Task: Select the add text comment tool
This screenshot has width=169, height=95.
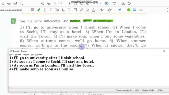Action: click(x=69, y=10)
